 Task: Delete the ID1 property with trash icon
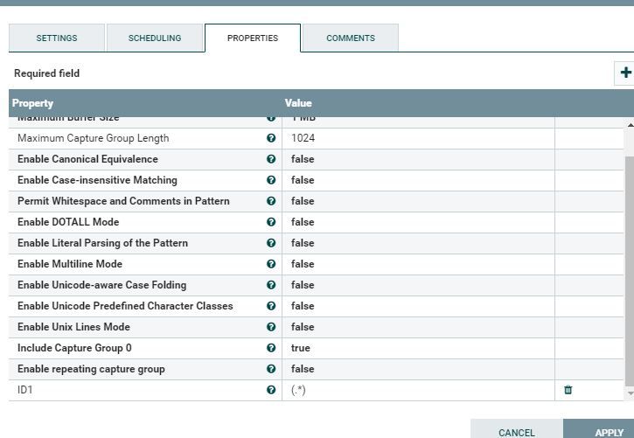point(568,390)
